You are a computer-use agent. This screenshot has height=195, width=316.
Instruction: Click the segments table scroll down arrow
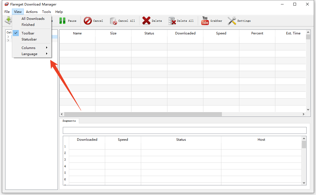[x=304, y=183]
